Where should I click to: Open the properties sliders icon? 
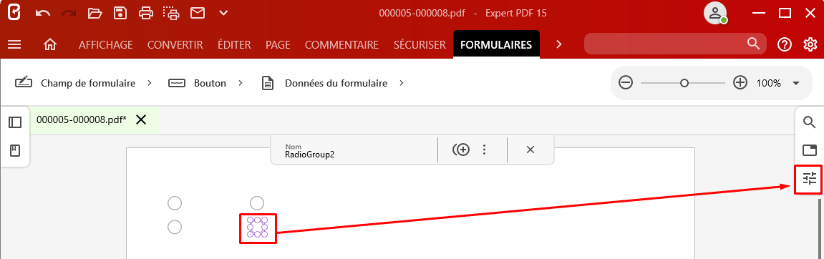pyautogui.click(x=810, y=179)
